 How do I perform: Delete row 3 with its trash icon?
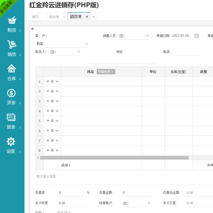52,101
